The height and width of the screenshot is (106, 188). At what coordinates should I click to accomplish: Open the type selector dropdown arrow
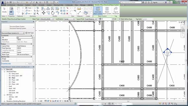click(x=33, y=27)
